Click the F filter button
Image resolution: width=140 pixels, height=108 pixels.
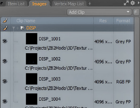point(136,12)
